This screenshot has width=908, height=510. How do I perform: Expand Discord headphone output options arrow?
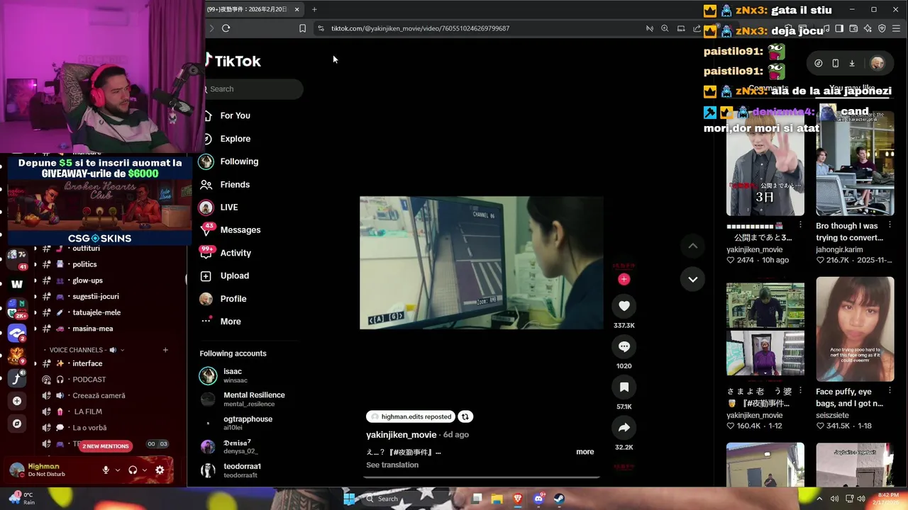tap(144, 470)
